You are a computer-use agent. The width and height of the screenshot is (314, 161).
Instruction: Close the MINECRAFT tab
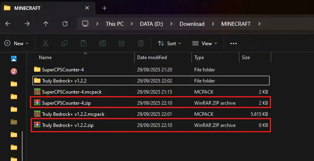pyautogui.click(x=87, y=8)
